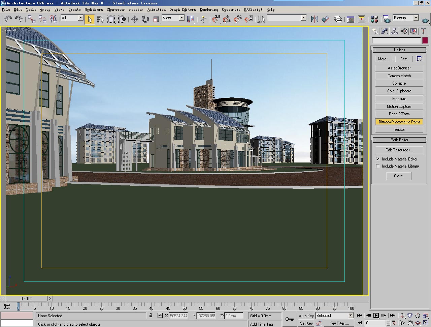Click the Camera Match utility button
Image resolution: width=431 pixels, height=327 pixels.
(399, 76)
